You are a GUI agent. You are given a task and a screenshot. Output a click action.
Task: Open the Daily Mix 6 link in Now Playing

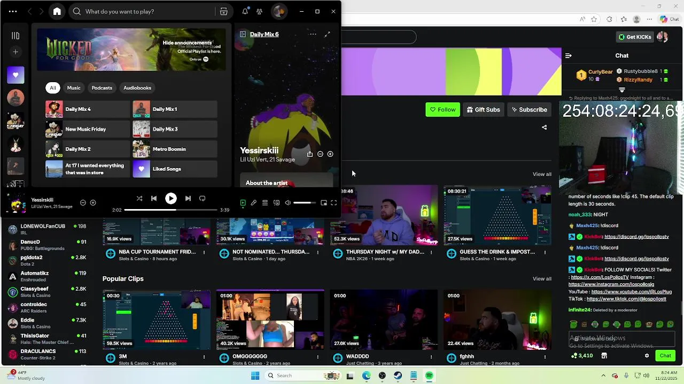(264, 34)
